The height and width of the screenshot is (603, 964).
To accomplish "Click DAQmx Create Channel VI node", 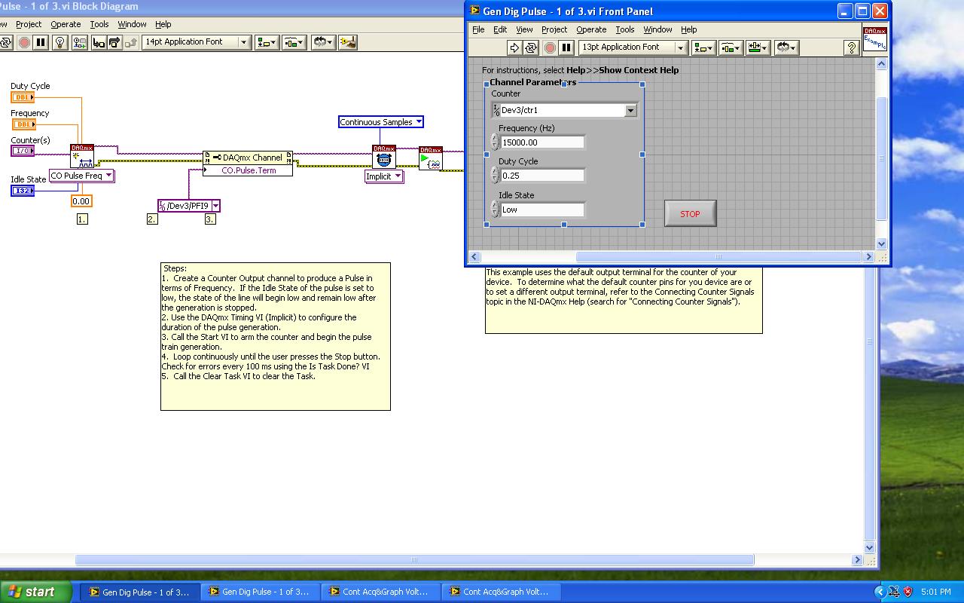I will [82, 156].
